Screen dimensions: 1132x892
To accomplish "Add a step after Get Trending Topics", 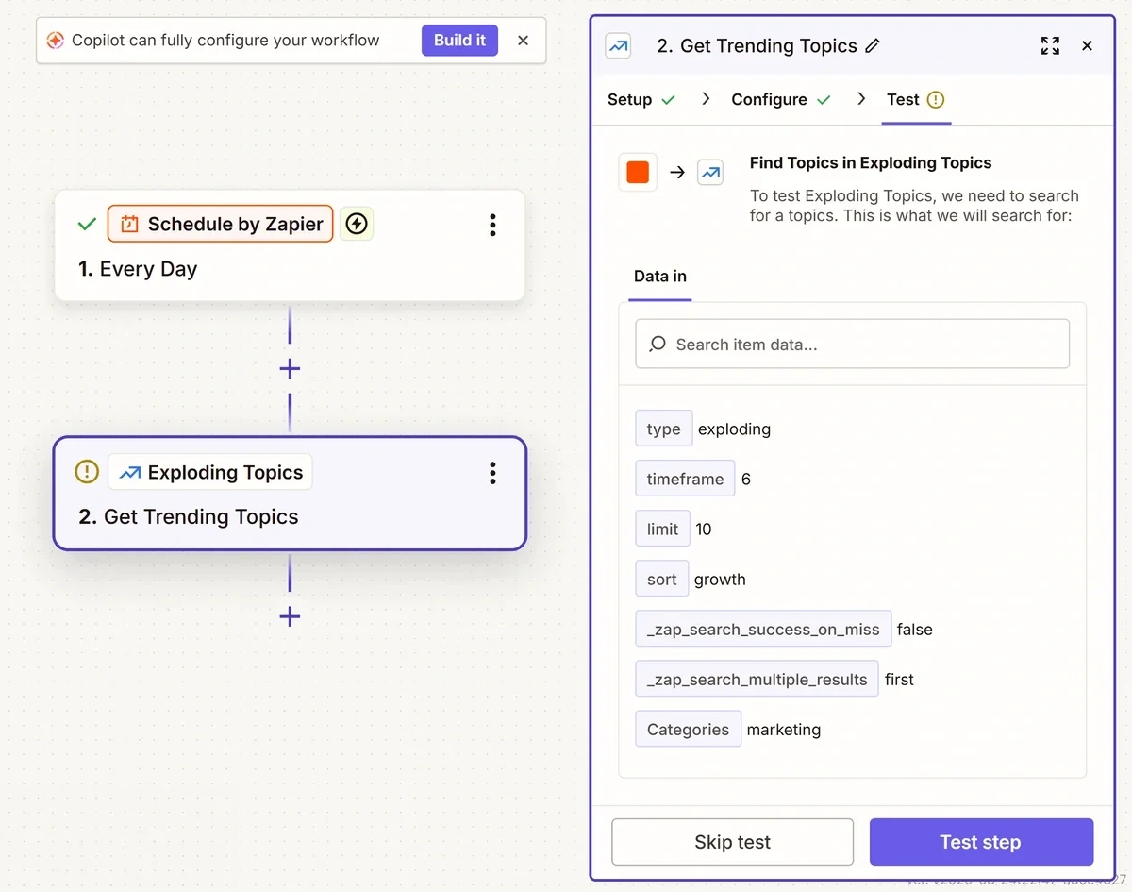I will pos(290,617).
